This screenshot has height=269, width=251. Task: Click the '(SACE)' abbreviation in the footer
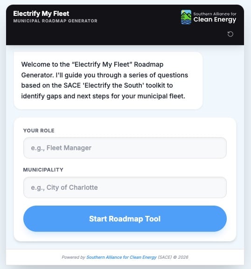point(165,257)
